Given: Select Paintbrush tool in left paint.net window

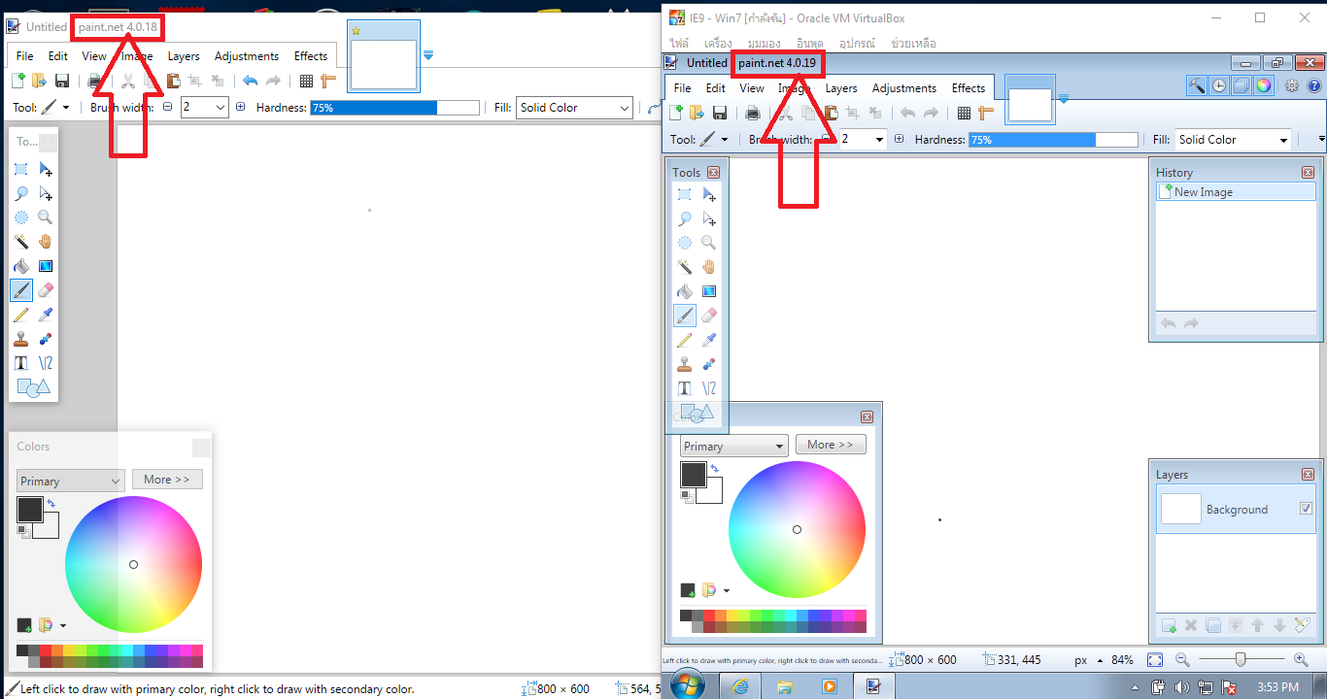Looking at the screenshot, I should (21, 290).
